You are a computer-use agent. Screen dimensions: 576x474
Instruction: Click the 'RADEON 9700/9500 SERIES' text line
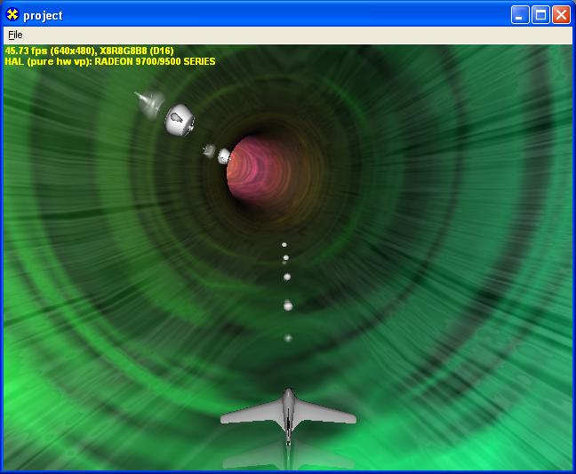[x=155, y=61]
